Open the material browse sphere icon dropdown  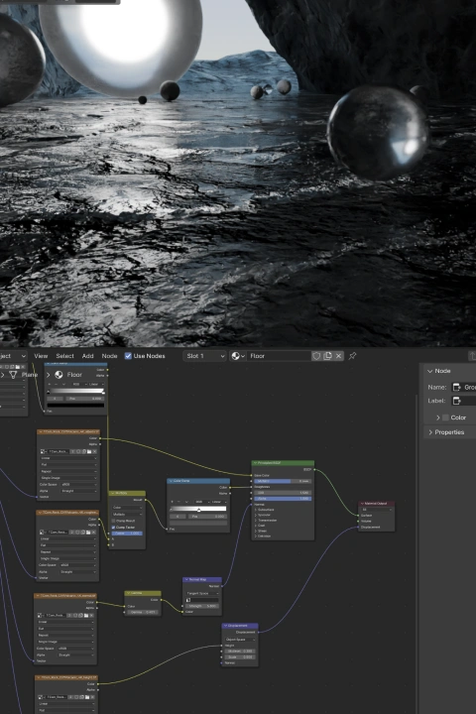(238, 356)
